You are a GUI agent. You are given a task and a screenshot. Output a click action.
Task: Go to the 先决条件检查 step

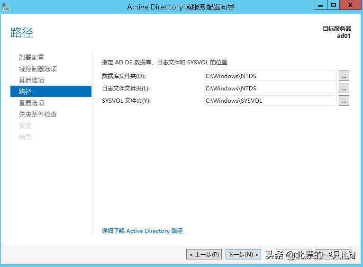38,114
